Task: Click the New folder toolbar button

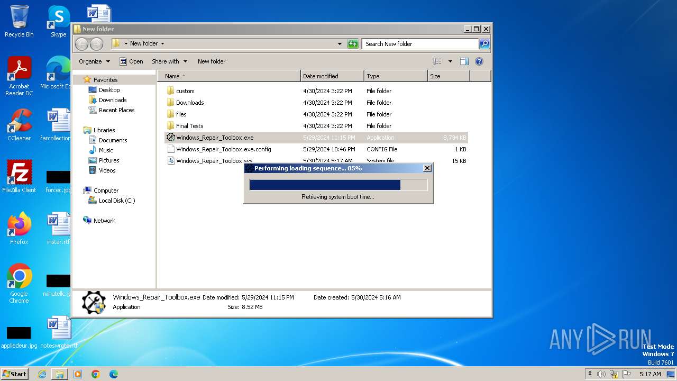Action: [212, 61]
